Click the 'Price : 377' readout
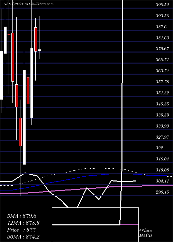Viewport: 173px width, 242px height. pos(21,230)
